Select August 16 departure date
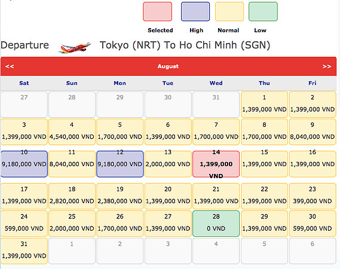 click(x=313, y=164)
